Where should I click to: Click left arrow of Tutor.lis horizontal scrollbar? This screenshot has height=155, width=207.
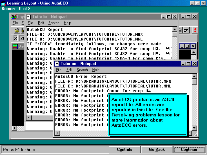click(x=29, y=118)
